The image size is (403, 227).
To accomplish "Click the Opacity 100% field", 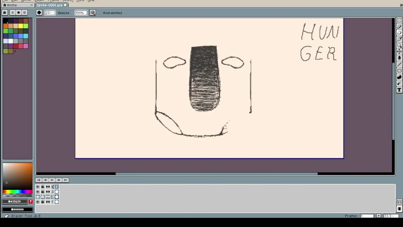I will point(81,13).
